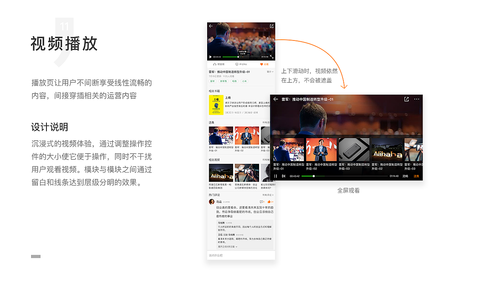Select fullscreen phone device episode 03 thumbnail

coord(354,149)
